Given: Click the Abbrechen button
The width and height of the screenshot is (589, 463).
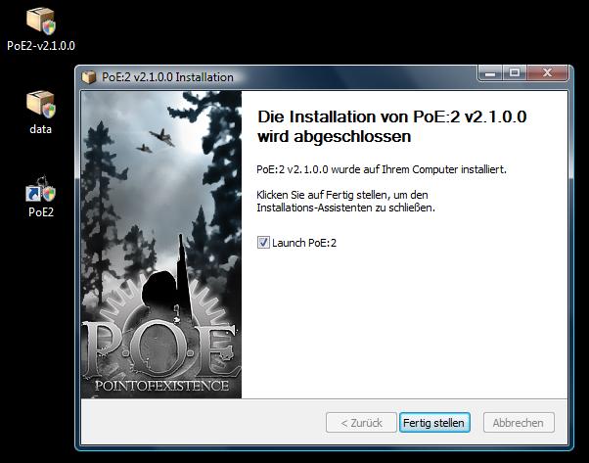Looking at the screenshot, I should coord(519,423).
